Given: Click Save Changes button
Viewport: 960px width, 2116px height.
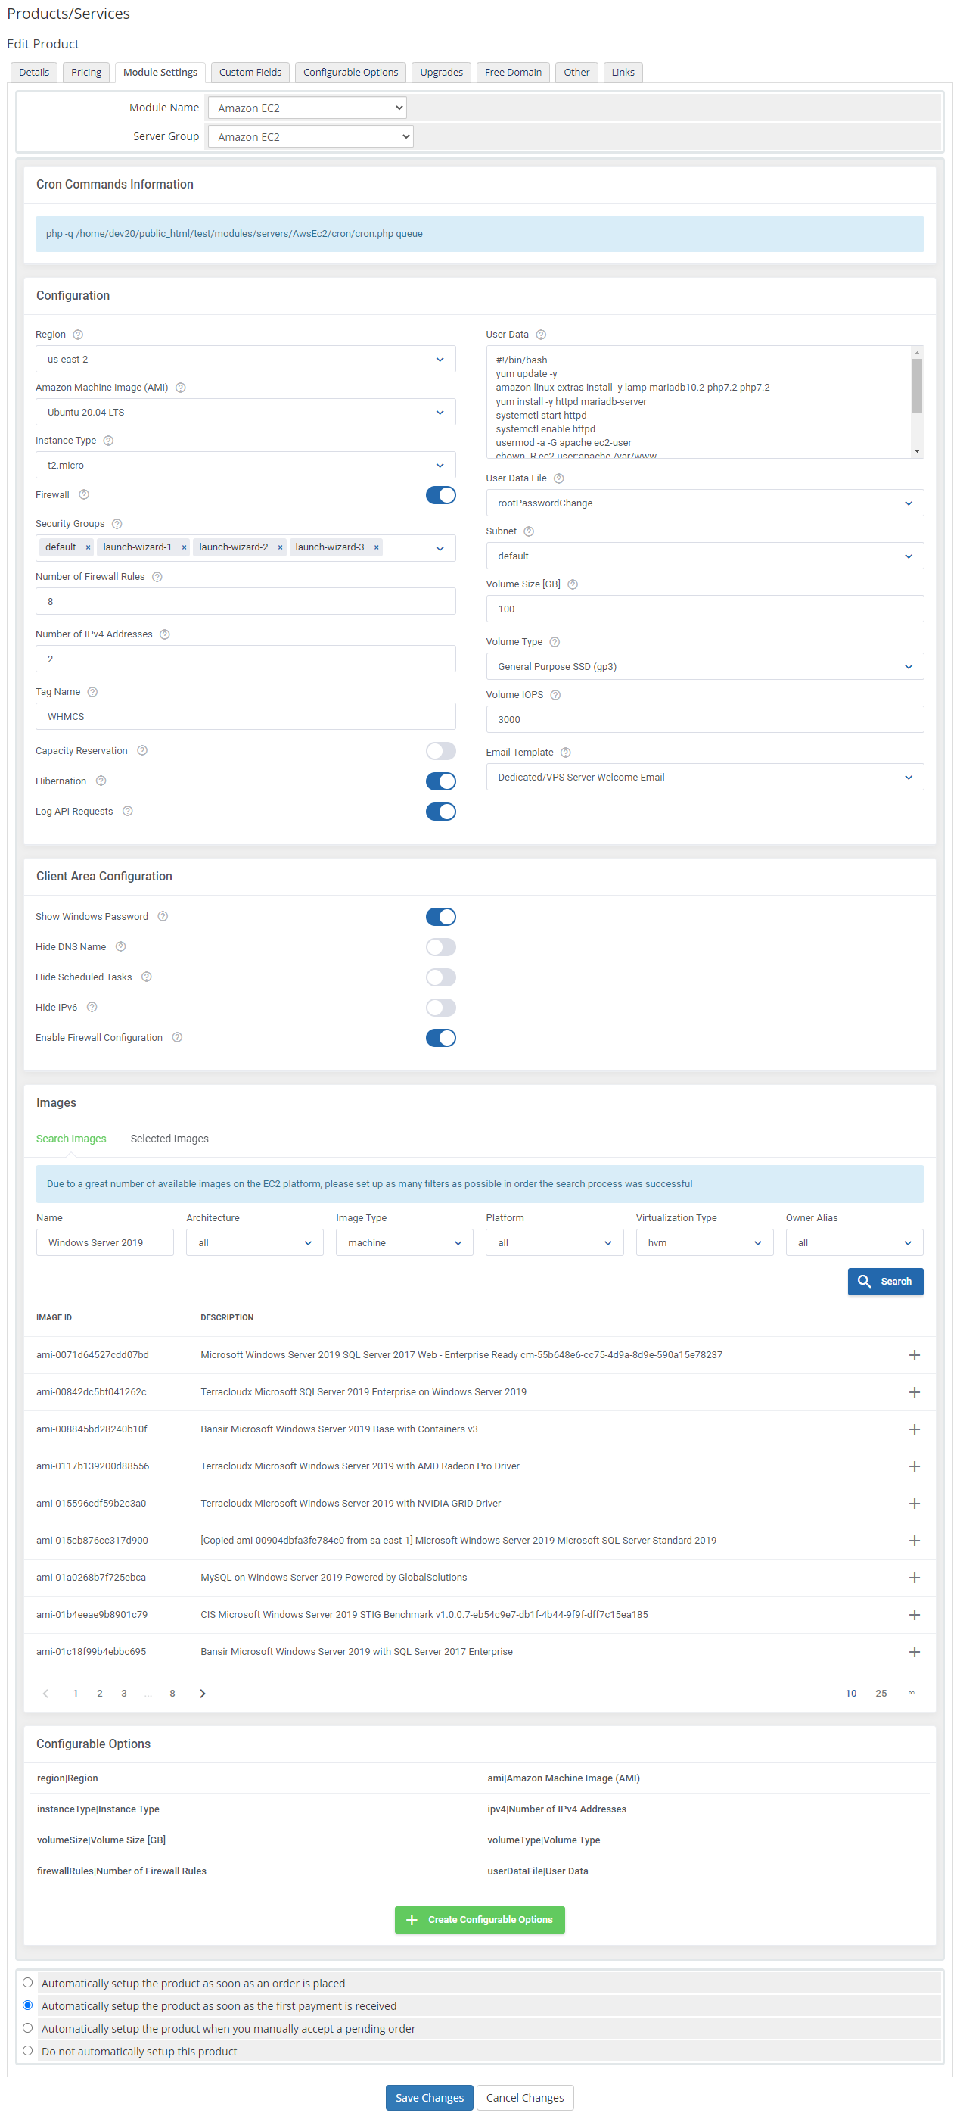Looking at the screenshot, I should point(429,2098).
